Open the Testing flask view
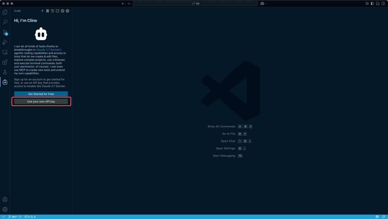The width and height of the screenshot is (388, 219). [x=5, y=72]
